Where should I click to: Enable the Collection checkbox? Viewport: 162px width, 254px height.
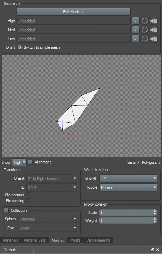pos(6,210)
